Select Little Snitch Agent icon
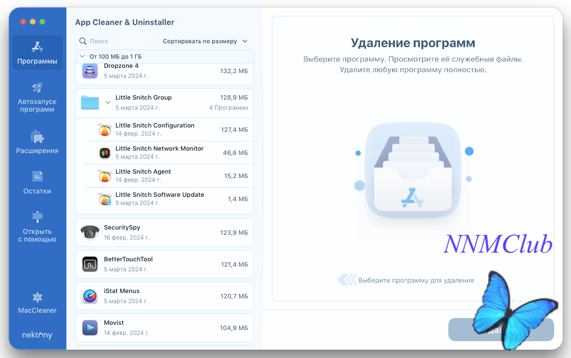571x358 pixels. tap(105, 176)
